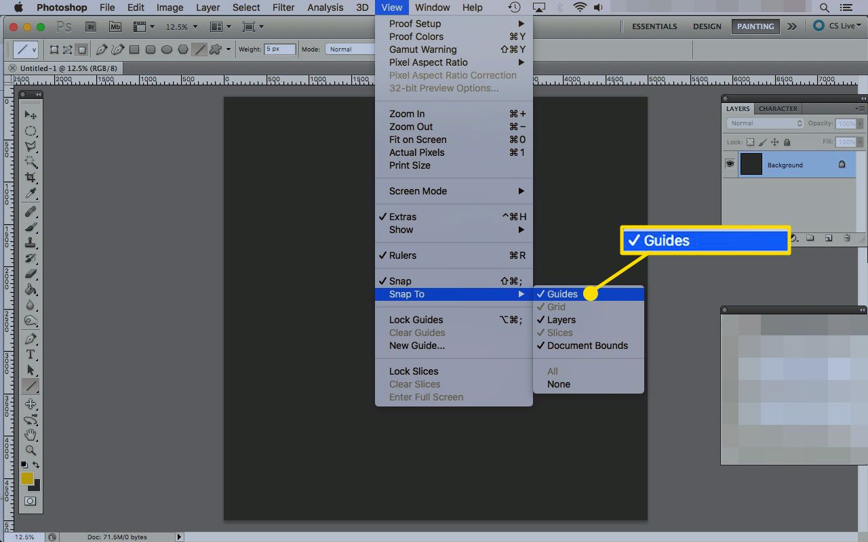This screenshot has width=868, height=542.
Task: Delete layer with the trash icon
Action: coord(847,238)
